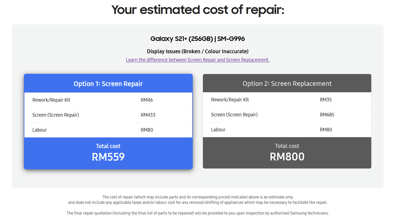
Task: Click the Option 2 Labour RM80 value
Action: click(x=326, y=130)
